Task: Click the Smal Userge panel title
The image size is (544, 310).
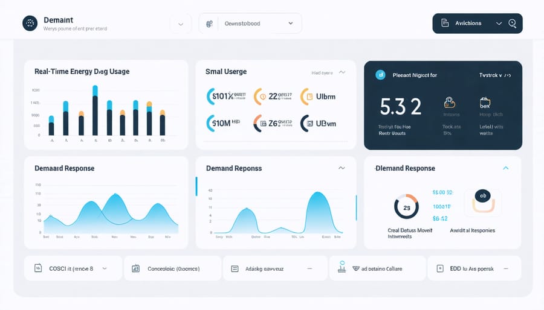Action: click(226, 72)
